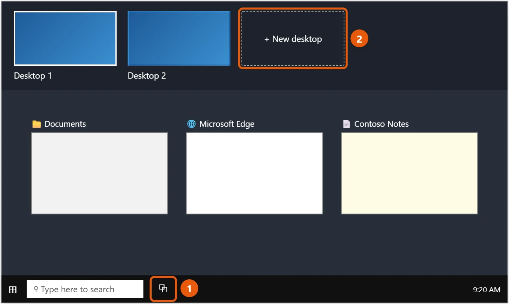Click the 'Contoso Notes' window title text
This screenshot has width=509, height=304.
(382, 124)
